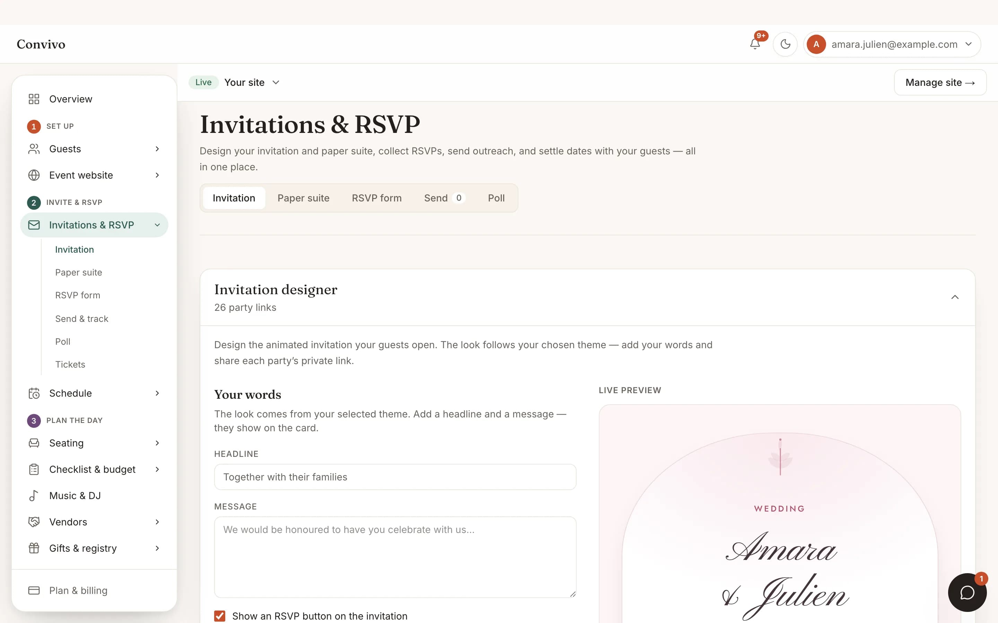This screenshot has height=623, width=998.
Task: Click the Message text area
Action: point(395,557)
